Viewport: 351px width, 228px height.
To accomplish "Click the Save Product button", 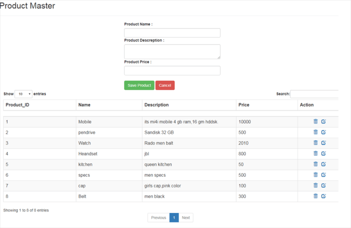I will 139,85.
